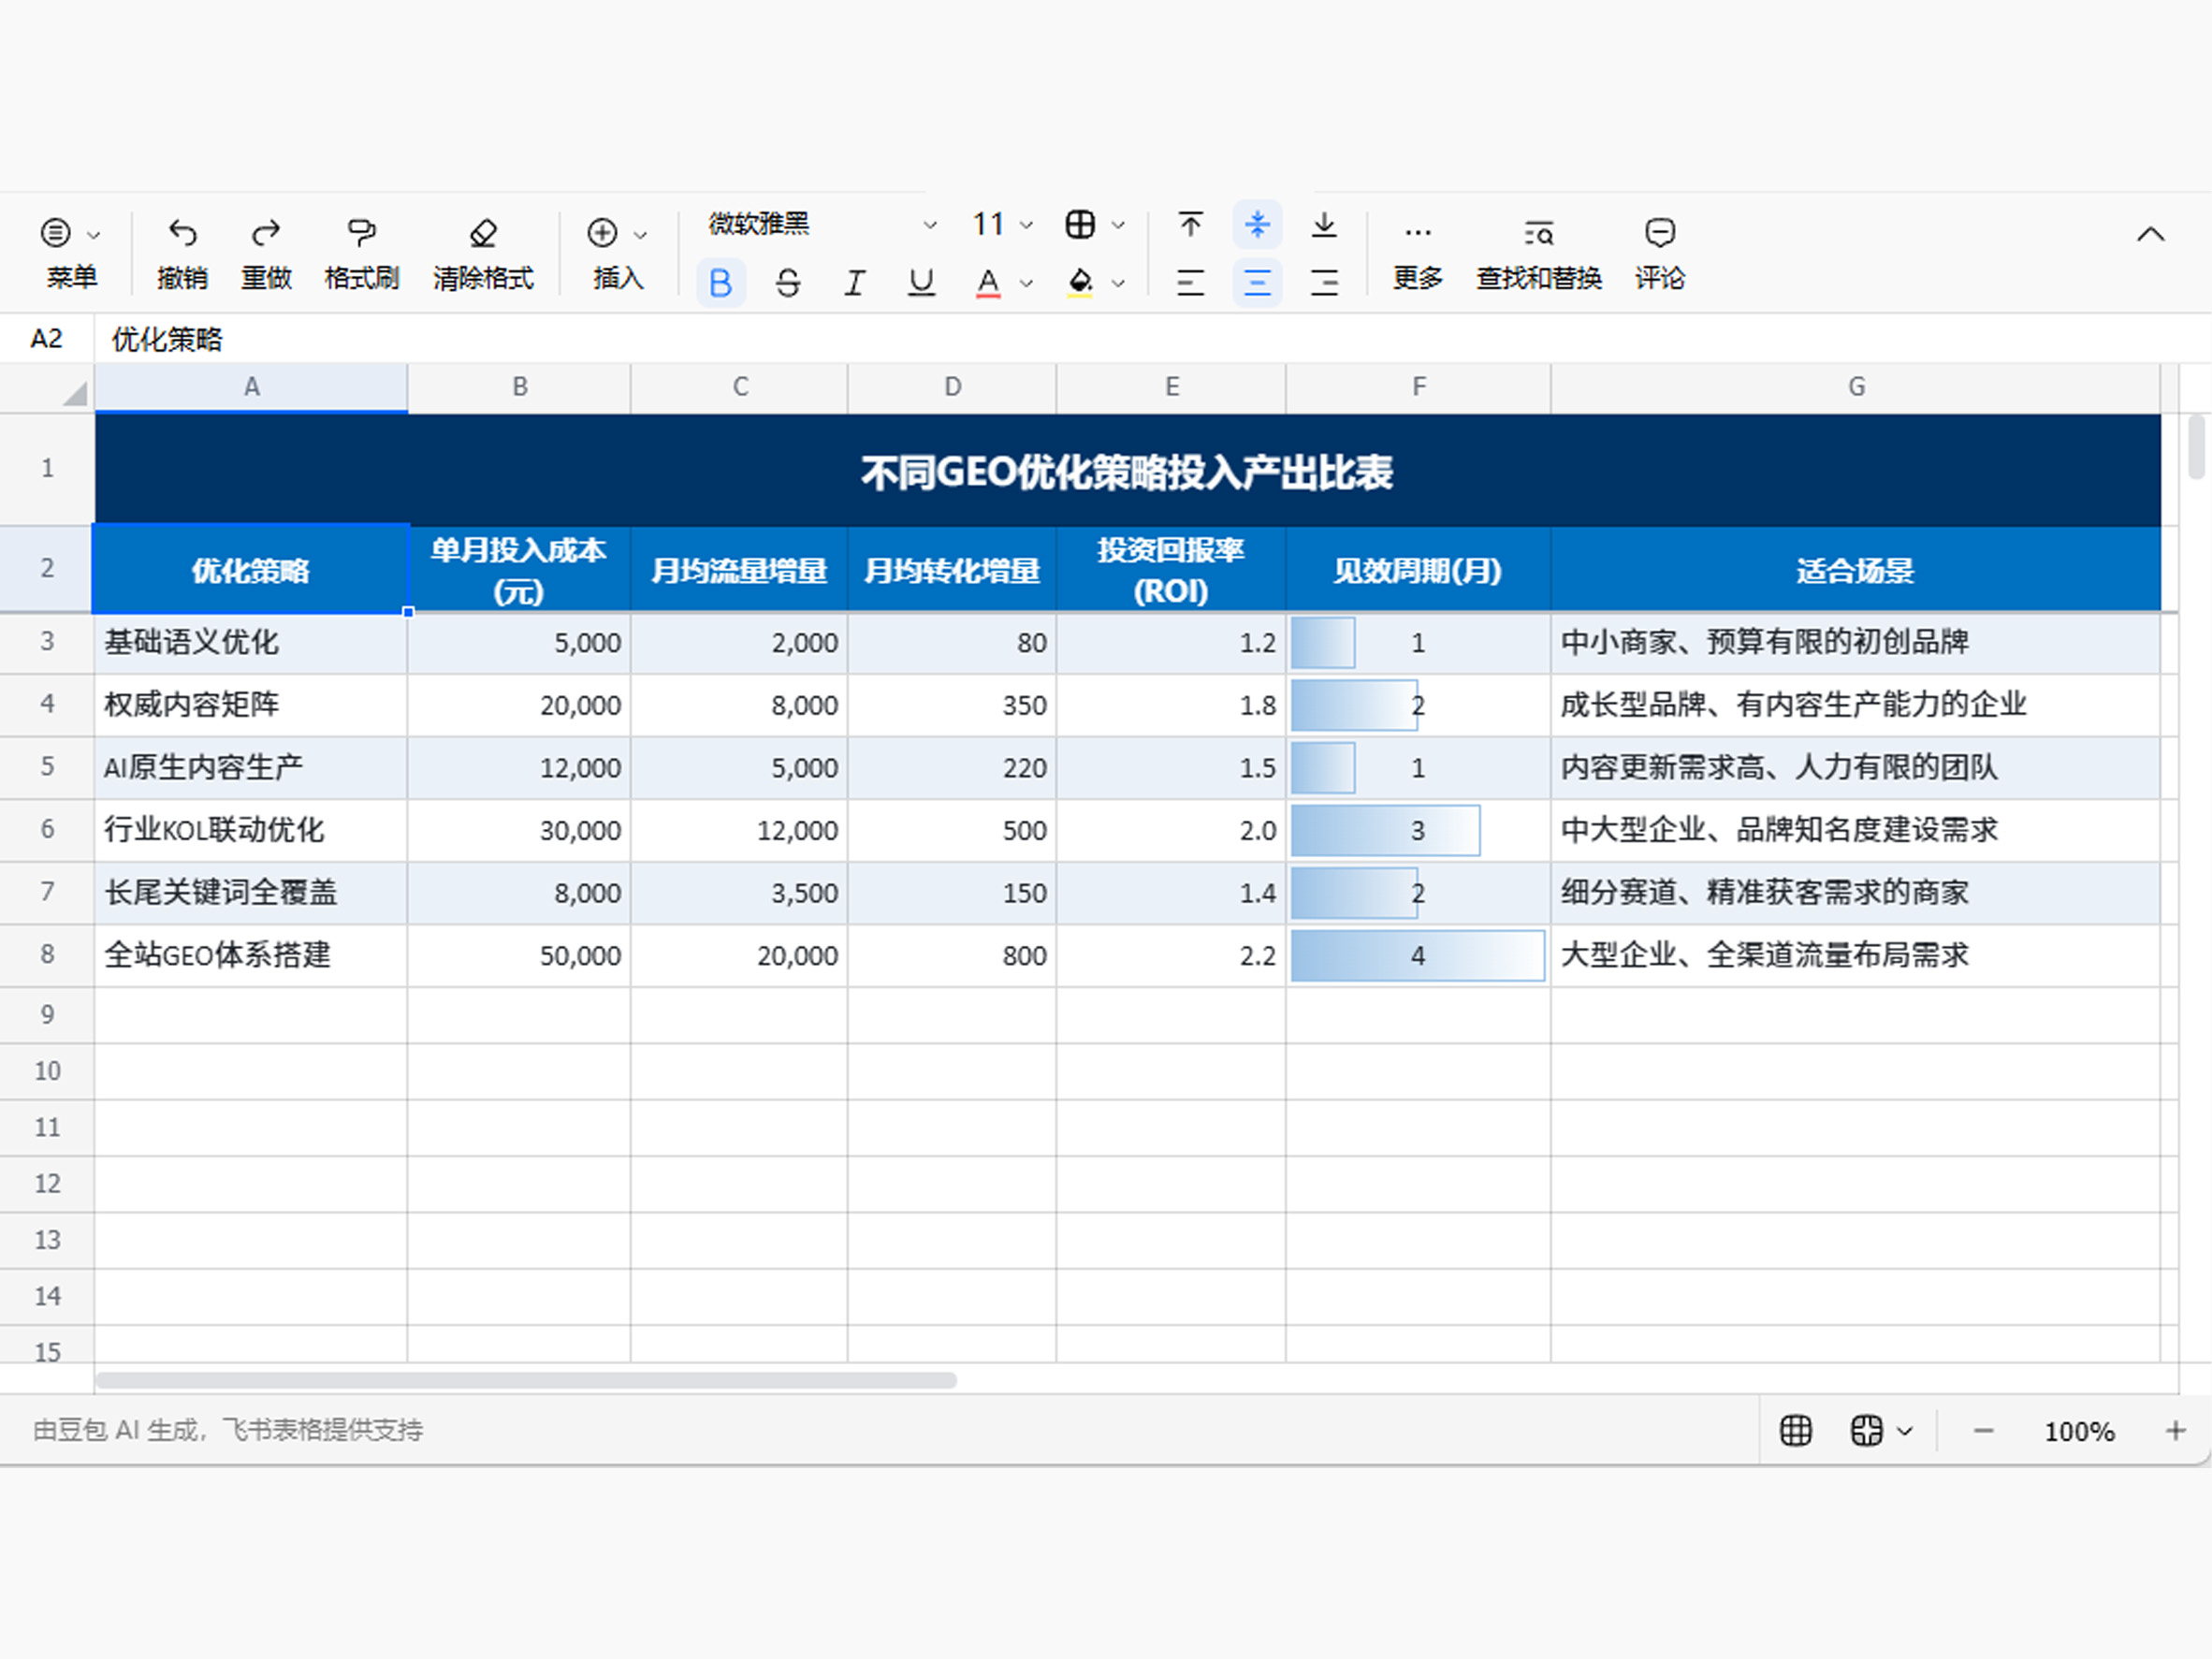
Task: Select row 3 header
Action: point(47,642)
